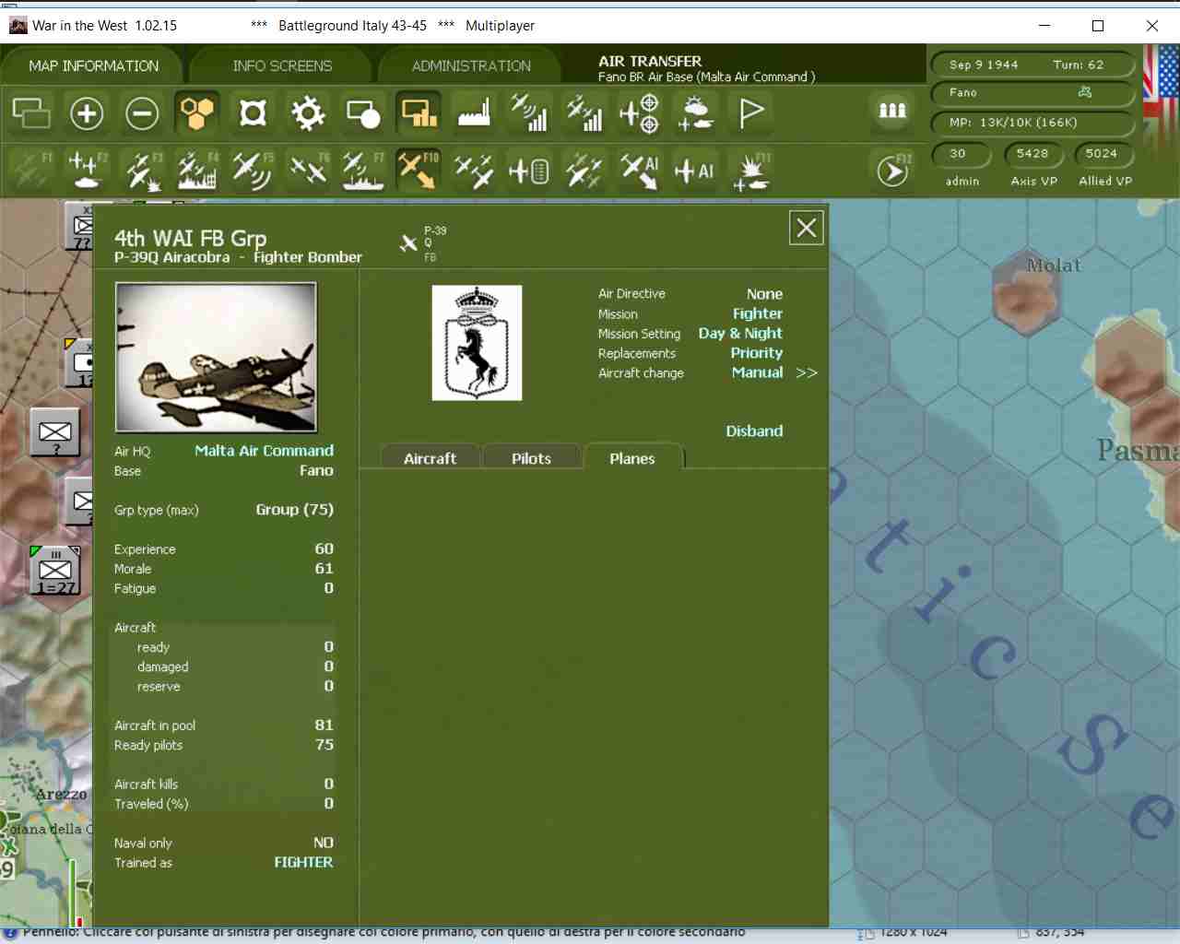
Task: Click the weather cloud with plane and tank icon
Action: (x=695, y=113)
